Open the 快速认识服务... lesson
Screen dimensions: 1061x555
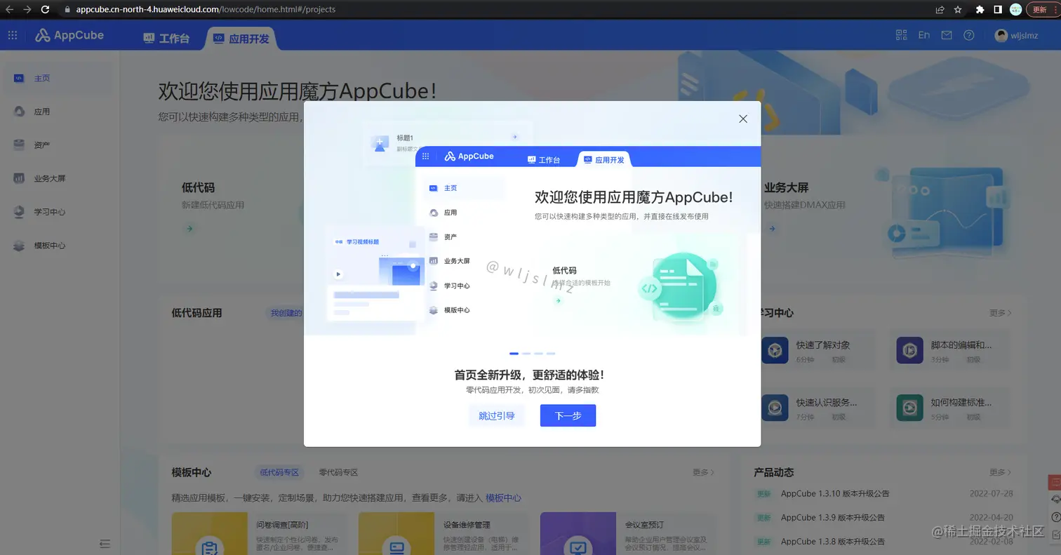coord(818,408)
